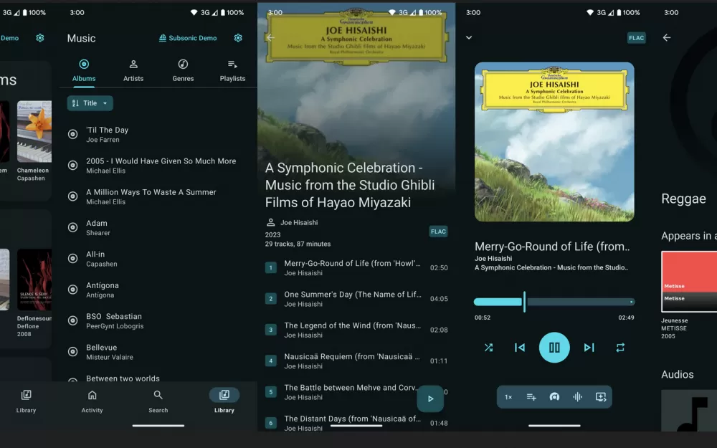
Task: Skip to the next track
Action: (589, 348)
